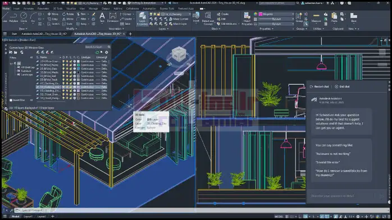Image resolution: width=392 pixels, height=220 pixels.
Task: Toggle the Plot icon for layer 3D_Bifold_Track
Action: click(75, 80)
